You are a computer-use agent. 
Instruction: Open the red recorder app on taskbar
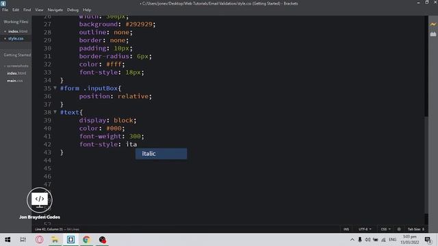pos(102,240)
